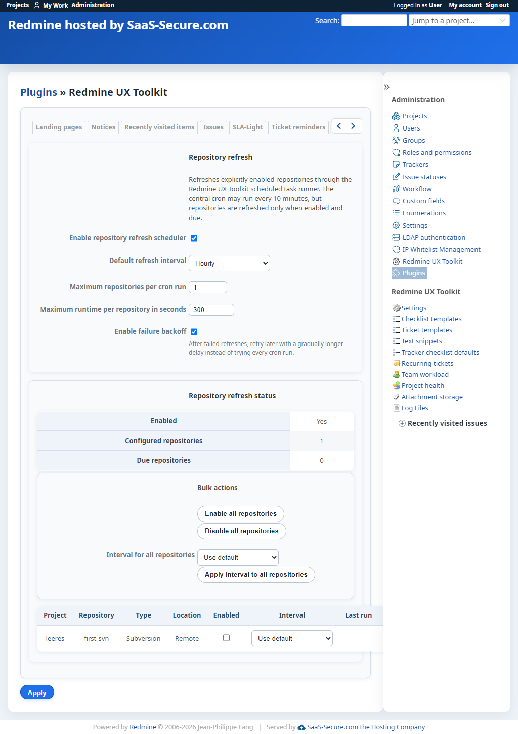Click the Project health icon
Screen dimensions: 518x734
(397, 385)
